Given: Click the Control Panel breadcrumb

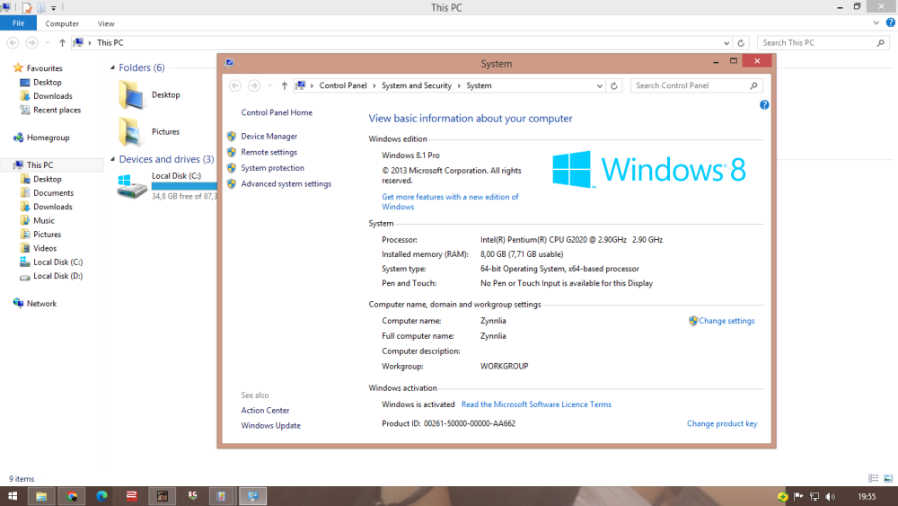Looking at the screenshot, I should 342,85.
